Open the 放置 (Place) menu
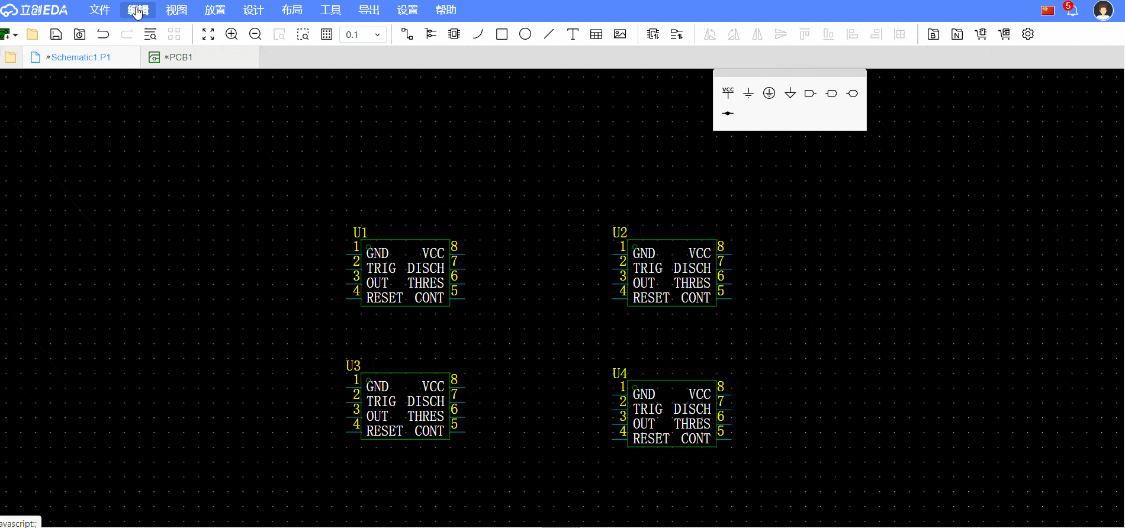The height and width of the screenshot is (528, 1125). coord(215,10)
